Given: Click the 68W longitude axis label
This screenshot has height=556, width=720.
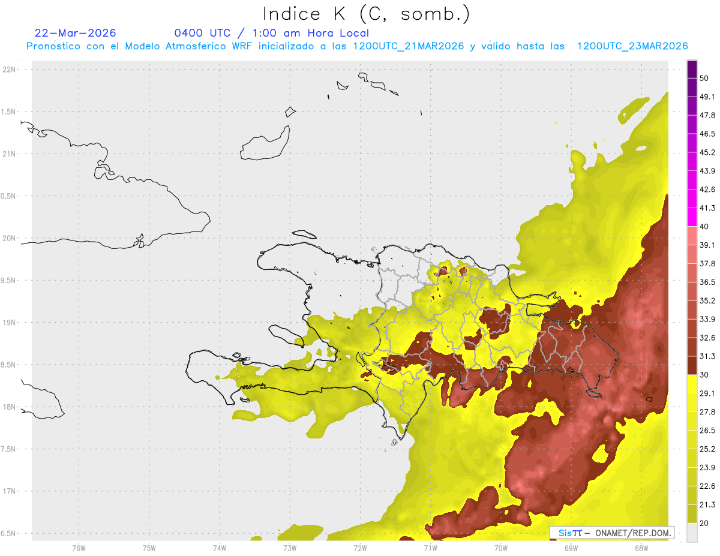Looking at the screenshot, I should coord(641,548).
